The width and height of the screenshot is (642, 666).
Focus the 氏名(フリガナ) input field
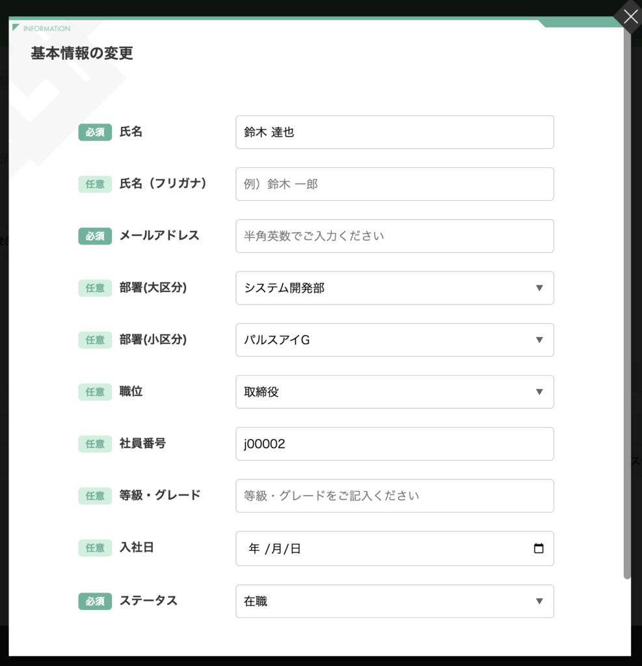click(395, 184)
